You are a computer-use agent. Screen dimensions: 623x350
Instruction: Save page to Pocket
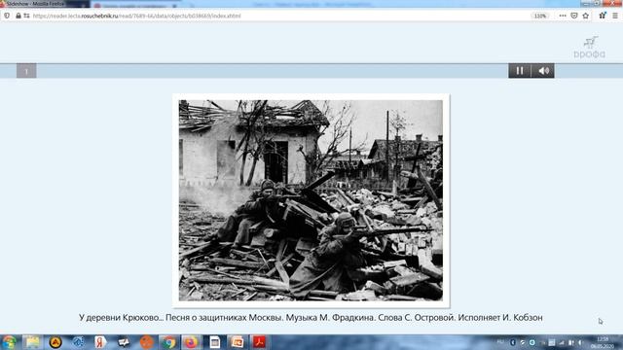tap(574, 16)
